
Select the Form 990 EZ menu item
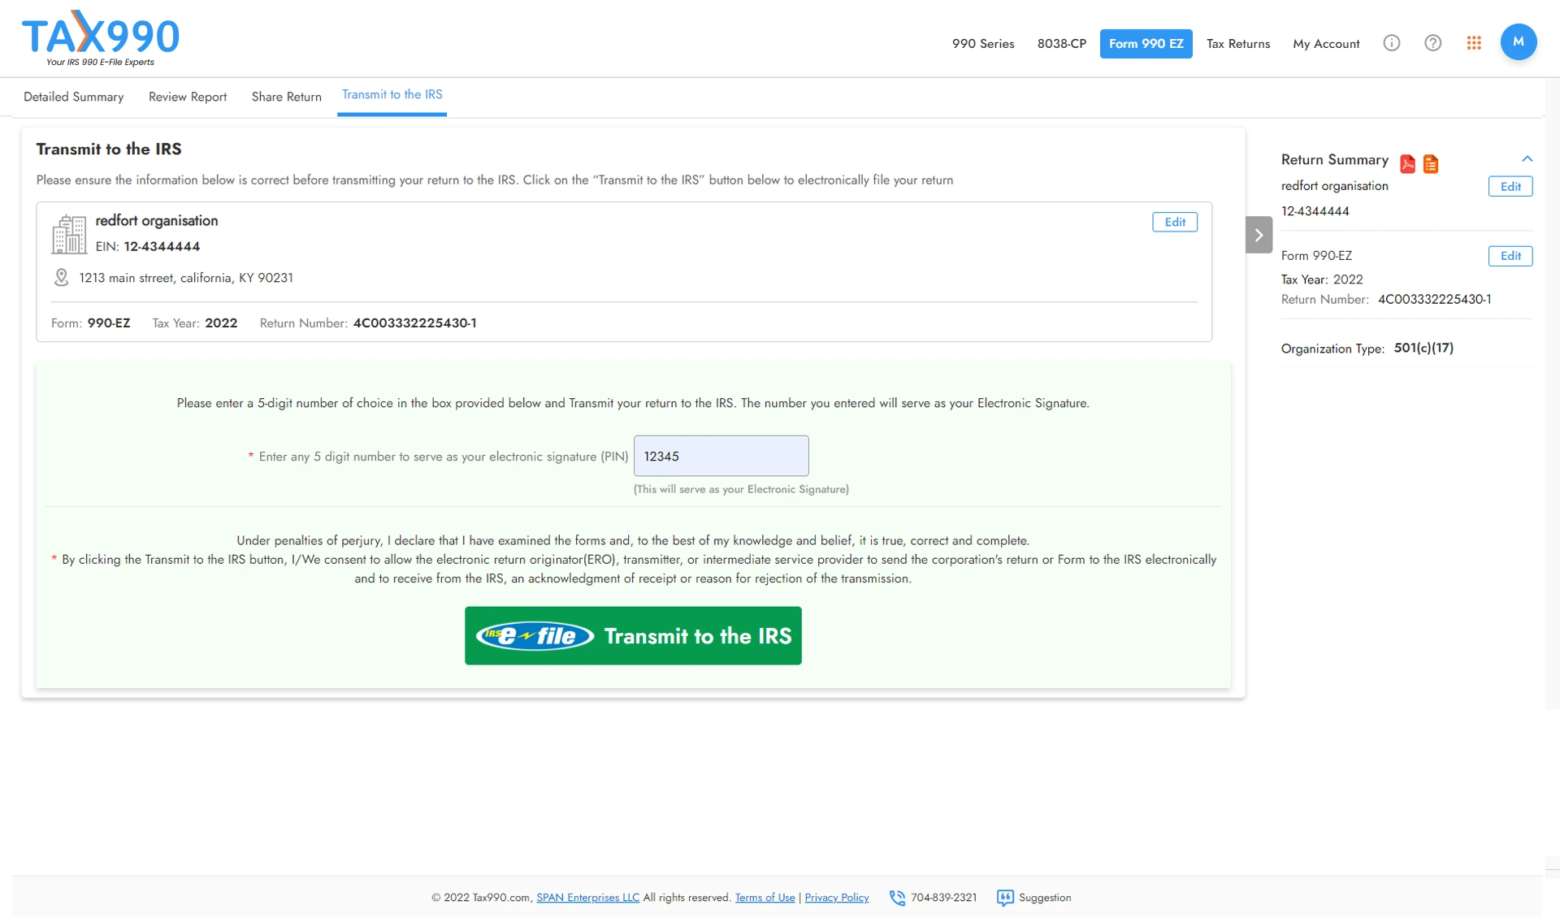point(1146,44)
